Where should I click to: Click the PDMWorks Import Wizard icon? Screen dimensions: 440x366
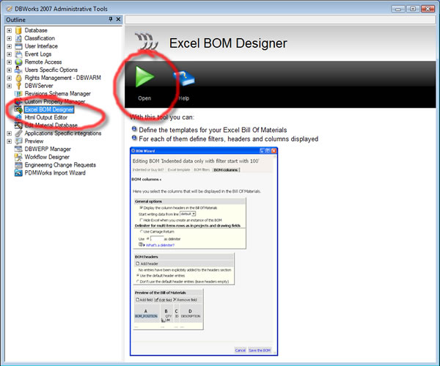18,172
